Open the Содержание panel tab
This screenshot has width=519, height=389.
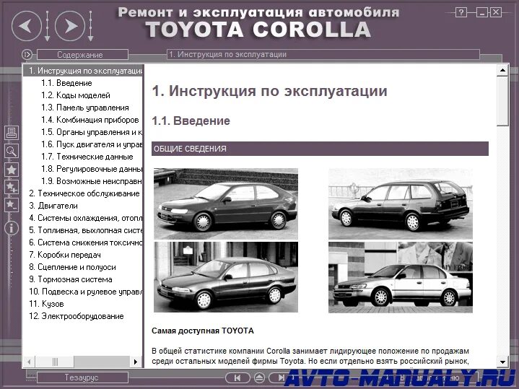click(x=82, y=55)
